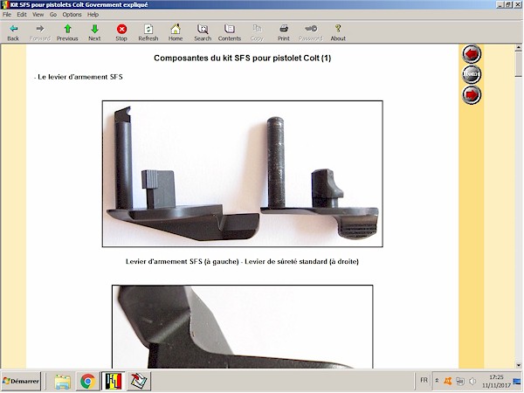This screenshot has width=524, height=393.
Task: Open the file explorer taskbar icon
Action: pyautogui.click(x=63, y=381)
